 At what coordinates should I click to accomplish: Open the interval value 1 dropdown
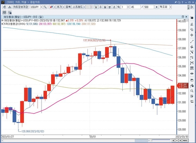pyautogui.click(x=128, y=7)
